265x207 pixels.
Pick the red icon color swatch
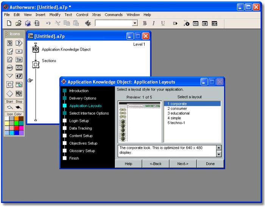pyautogui.click(x=17, y=128)
